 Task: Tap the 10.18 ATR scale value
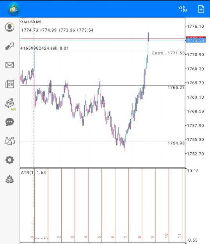(193, 171)
